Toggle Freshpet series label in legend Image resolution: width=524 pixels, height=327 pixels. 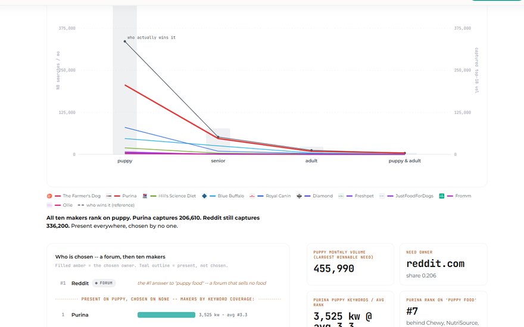click(x=364, y=196)
